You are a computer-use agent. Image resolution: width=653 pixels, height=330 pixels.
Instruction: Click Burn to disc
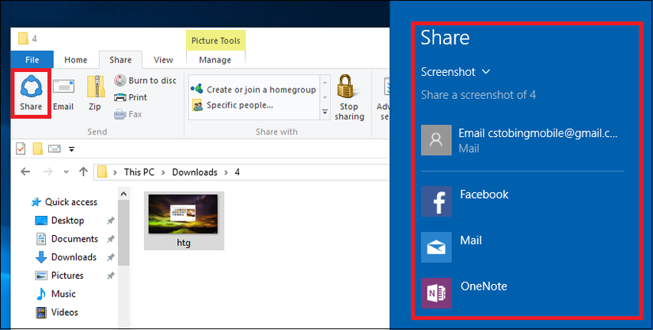145,81
